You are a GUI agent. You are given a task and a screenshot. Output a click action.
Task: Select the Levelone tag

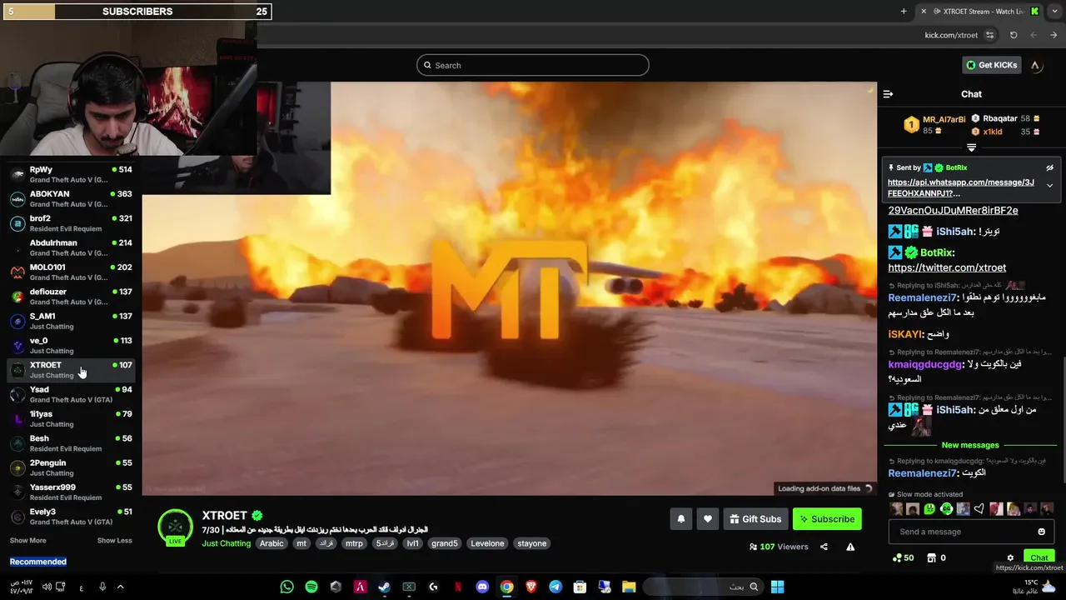tap(487, 543)
